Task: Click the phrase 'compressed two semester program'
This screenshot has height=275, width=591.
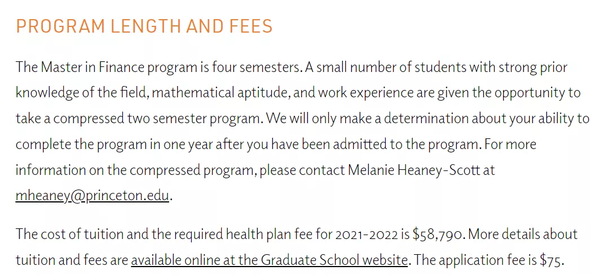Action: (158, 119)
